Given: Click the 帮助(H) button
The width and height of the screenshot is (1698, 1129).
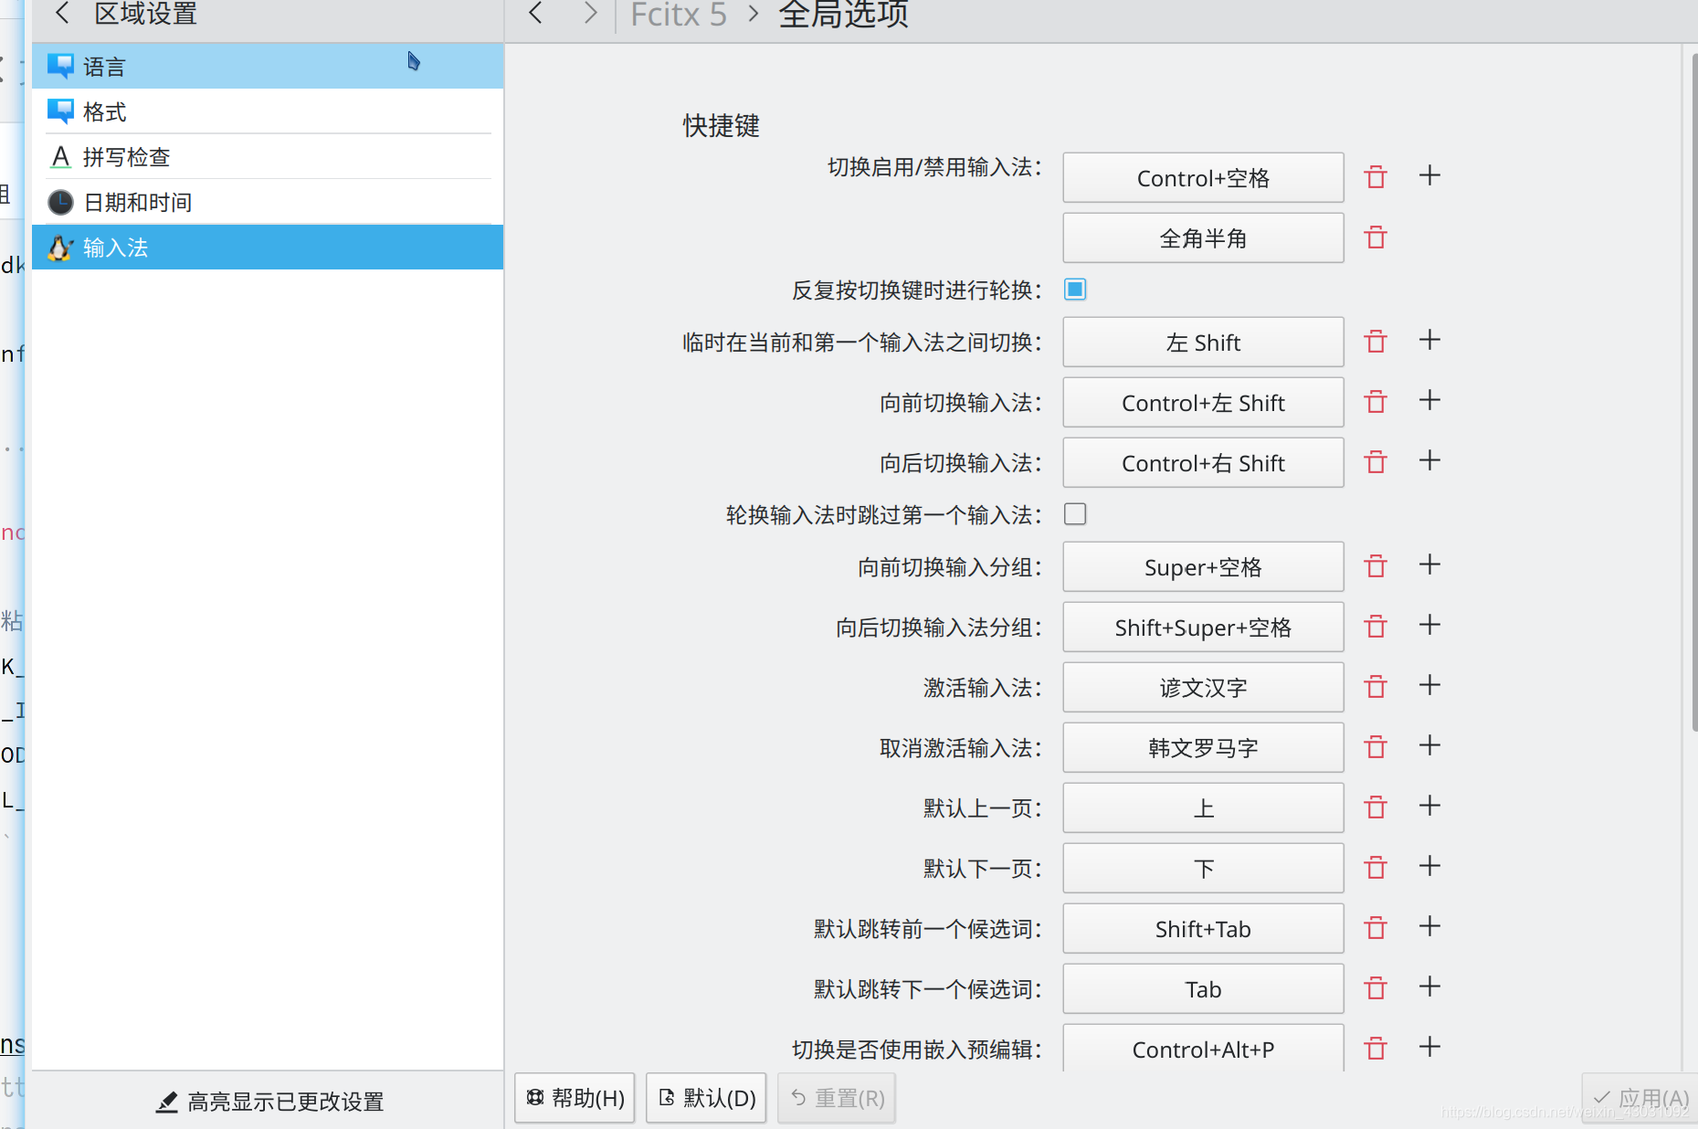Looking at the screenshot, I should pos(575,1098).
